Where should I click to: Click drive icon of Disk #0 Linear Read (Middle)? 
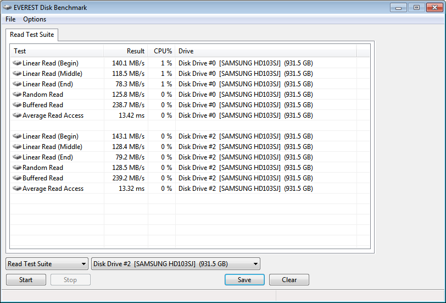pos(17,74)
